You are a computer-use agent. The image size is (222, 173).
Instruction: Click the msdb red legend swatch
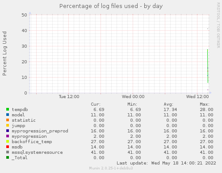click(8, 147)
